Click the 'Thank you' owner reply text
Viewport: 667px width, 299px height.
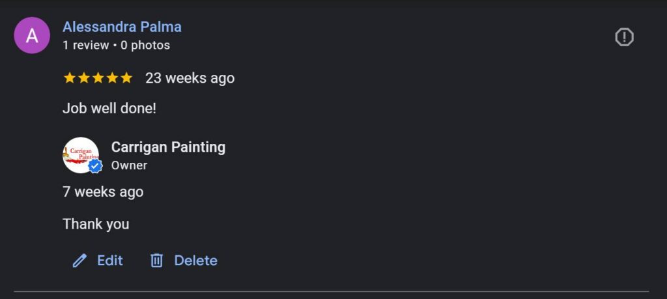click(96, 224)
